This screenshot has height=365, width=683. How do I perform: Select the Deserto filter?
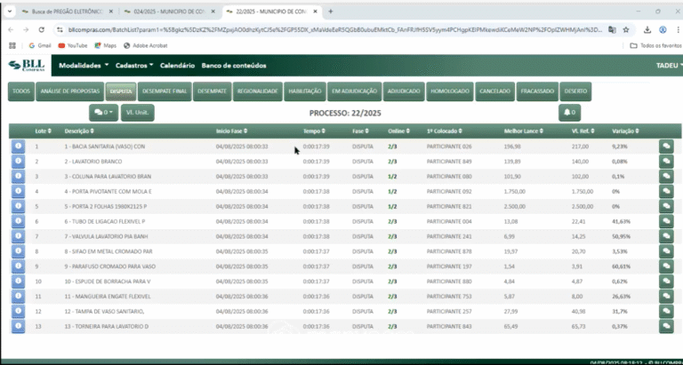coord(575,91)
